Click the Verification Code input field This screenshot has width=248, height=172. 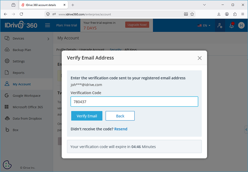coord(134,101)
